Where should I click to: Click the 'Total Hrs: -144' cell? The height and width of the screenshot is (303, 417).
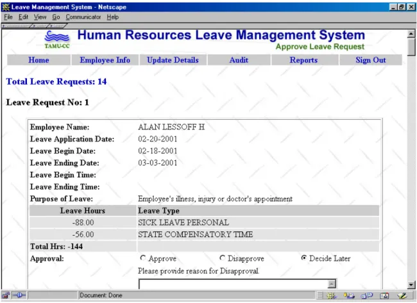click(x=83, y=247)
